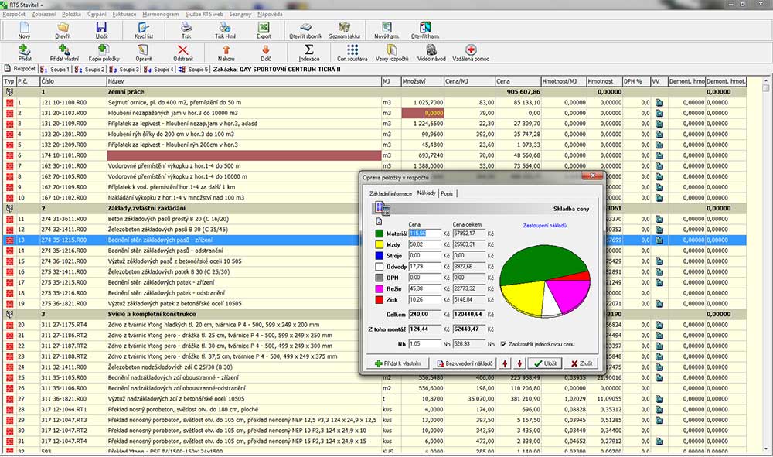
Task: Open the Harmonogram menu
Action: 160,14
